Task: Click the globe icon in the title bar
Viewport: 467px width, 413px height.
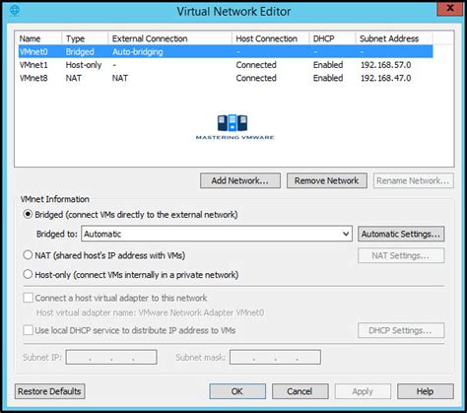Action: coord(15,11)
